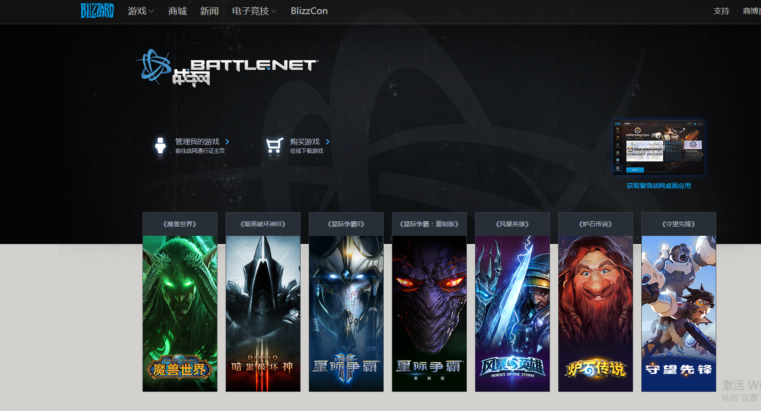The image size is (761, 411).
Task: Open the 支持 menu item
Action: click(721, 11)
